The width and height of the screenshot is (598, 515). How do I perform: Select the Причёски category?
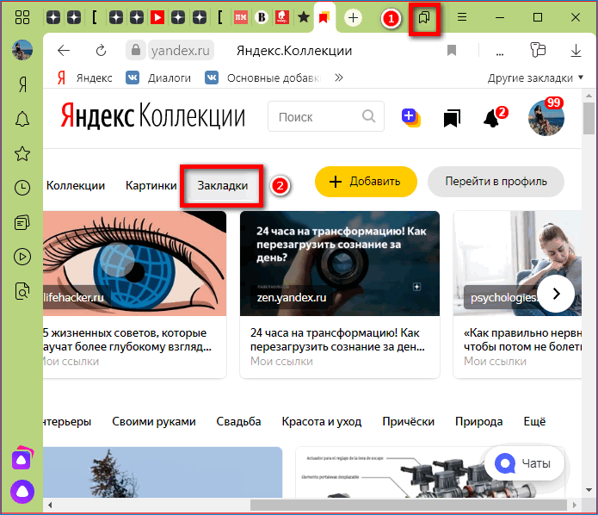409,421
